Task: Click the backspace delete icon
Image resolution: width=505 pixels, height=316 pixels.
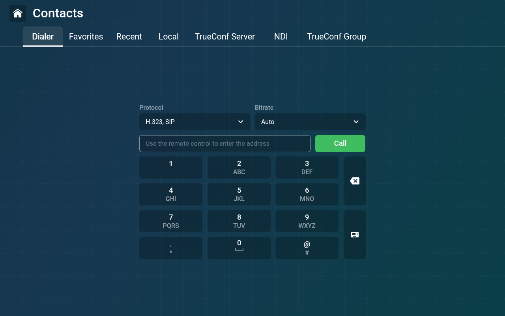Action: (x=355, y=181)
